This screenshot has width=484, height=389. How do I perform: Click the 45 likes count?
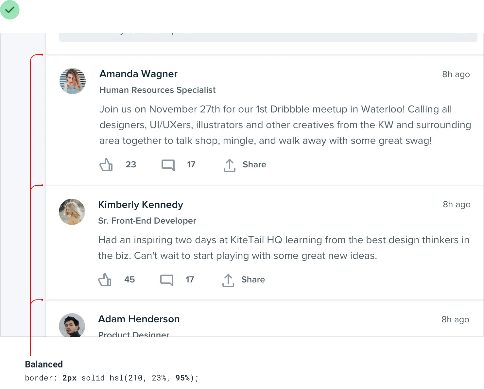point(130,279)
